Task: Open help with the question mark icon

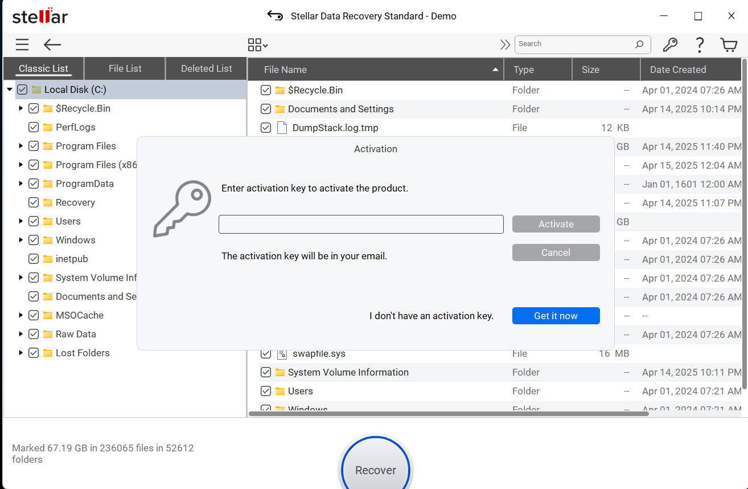Action: [700, 45]
